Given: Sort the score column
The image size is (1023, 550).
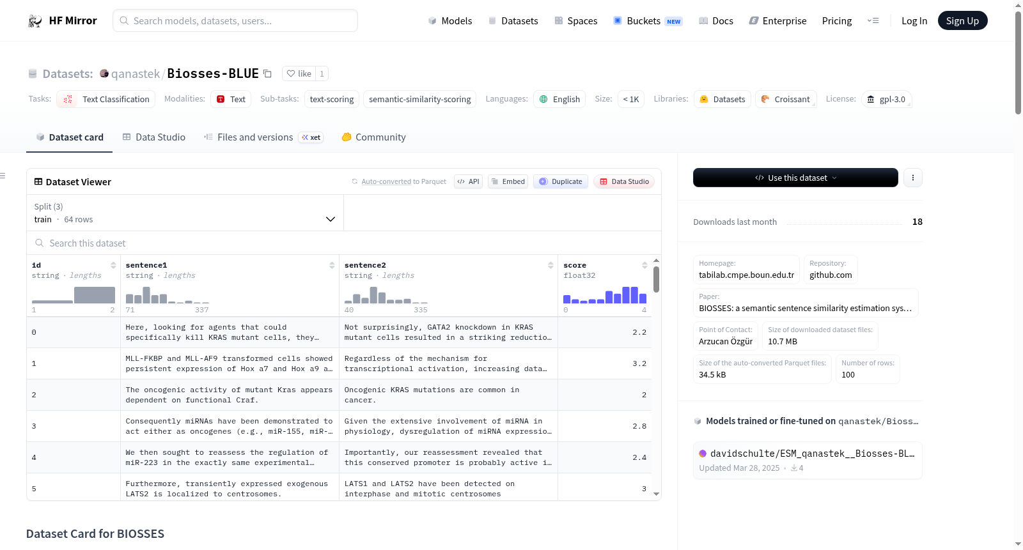Looking at the screenshot, I should [x=644, y=265].
